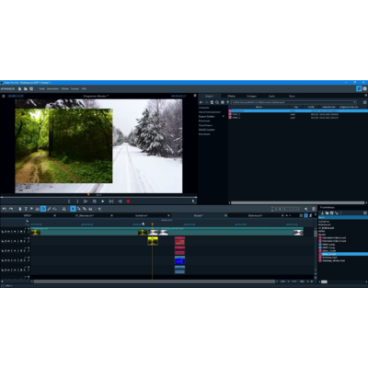Screen dimensions: 368x368
Task: Set a marker with the flag icon
Action: click(31, 209)
